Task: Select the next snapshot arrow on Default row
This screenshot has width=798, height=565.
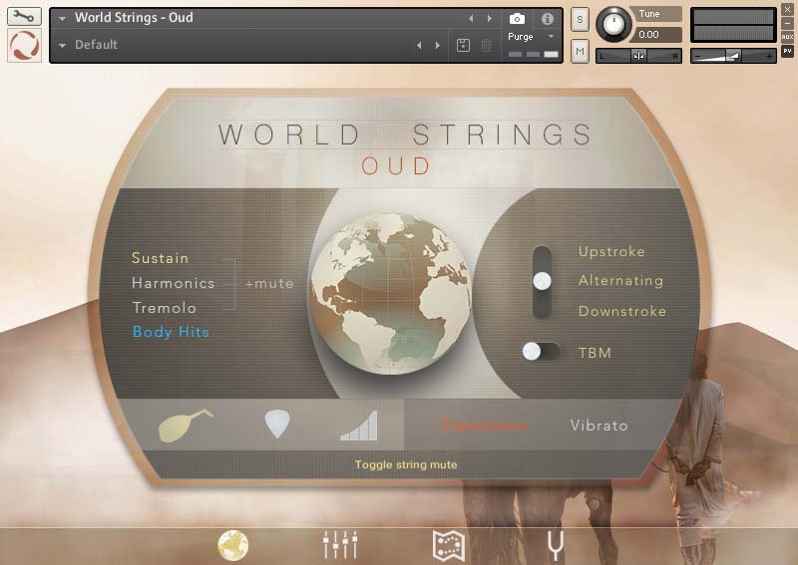Action: pos(438,45)
